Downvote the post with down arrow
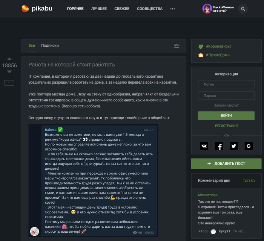This screenshot has width=264, height=241. pyautogui.click(x=9, y=72)
